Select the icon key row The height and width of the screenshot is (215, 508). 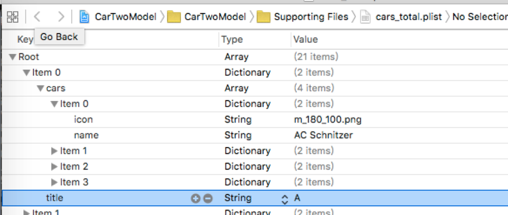tap(254, 120)
